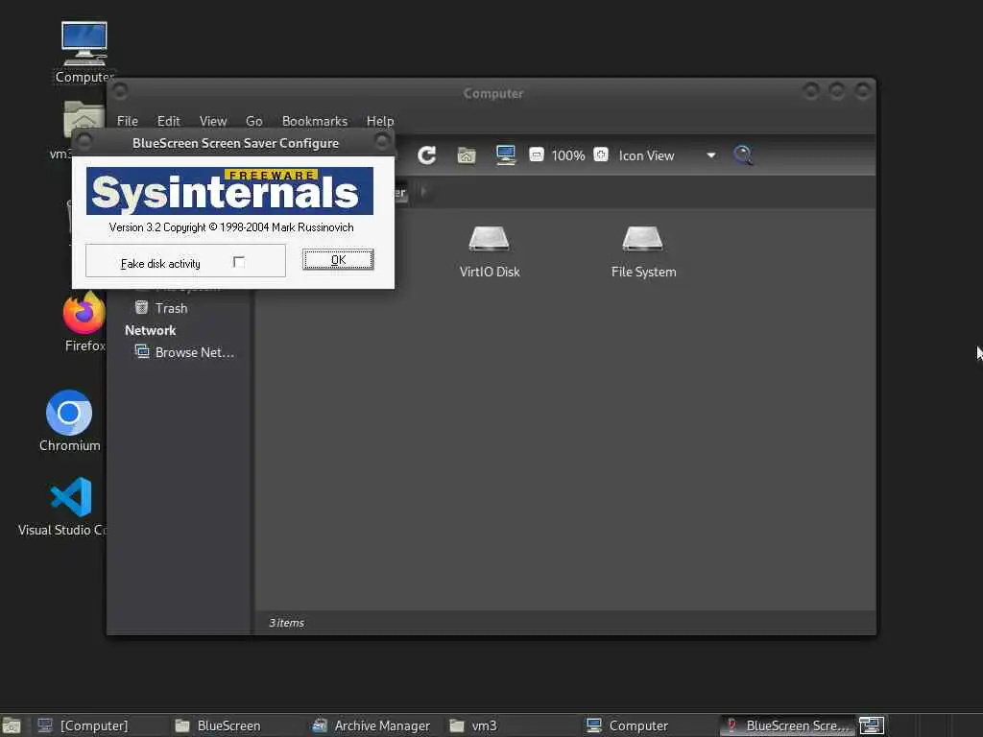This screenshot has width=983, height=737.
Task: Switch to Archive Manager taskbar entry
Action: 372,725
